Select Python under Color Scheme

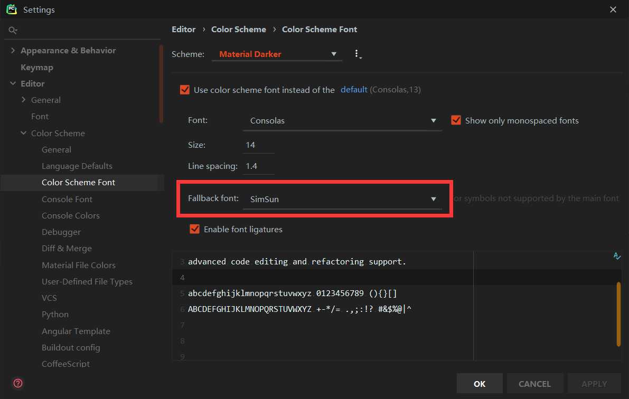(x=55, y=315)
